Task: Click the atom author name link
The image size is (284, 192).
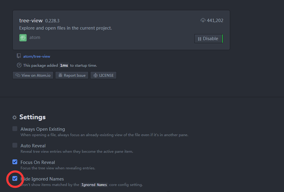Action: pos(35,38)
